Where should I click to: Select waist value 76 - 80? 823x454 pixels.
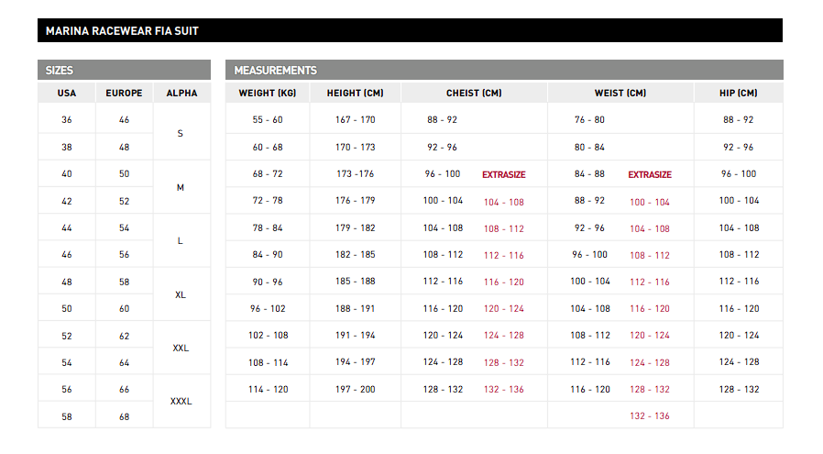click(589, 120)
